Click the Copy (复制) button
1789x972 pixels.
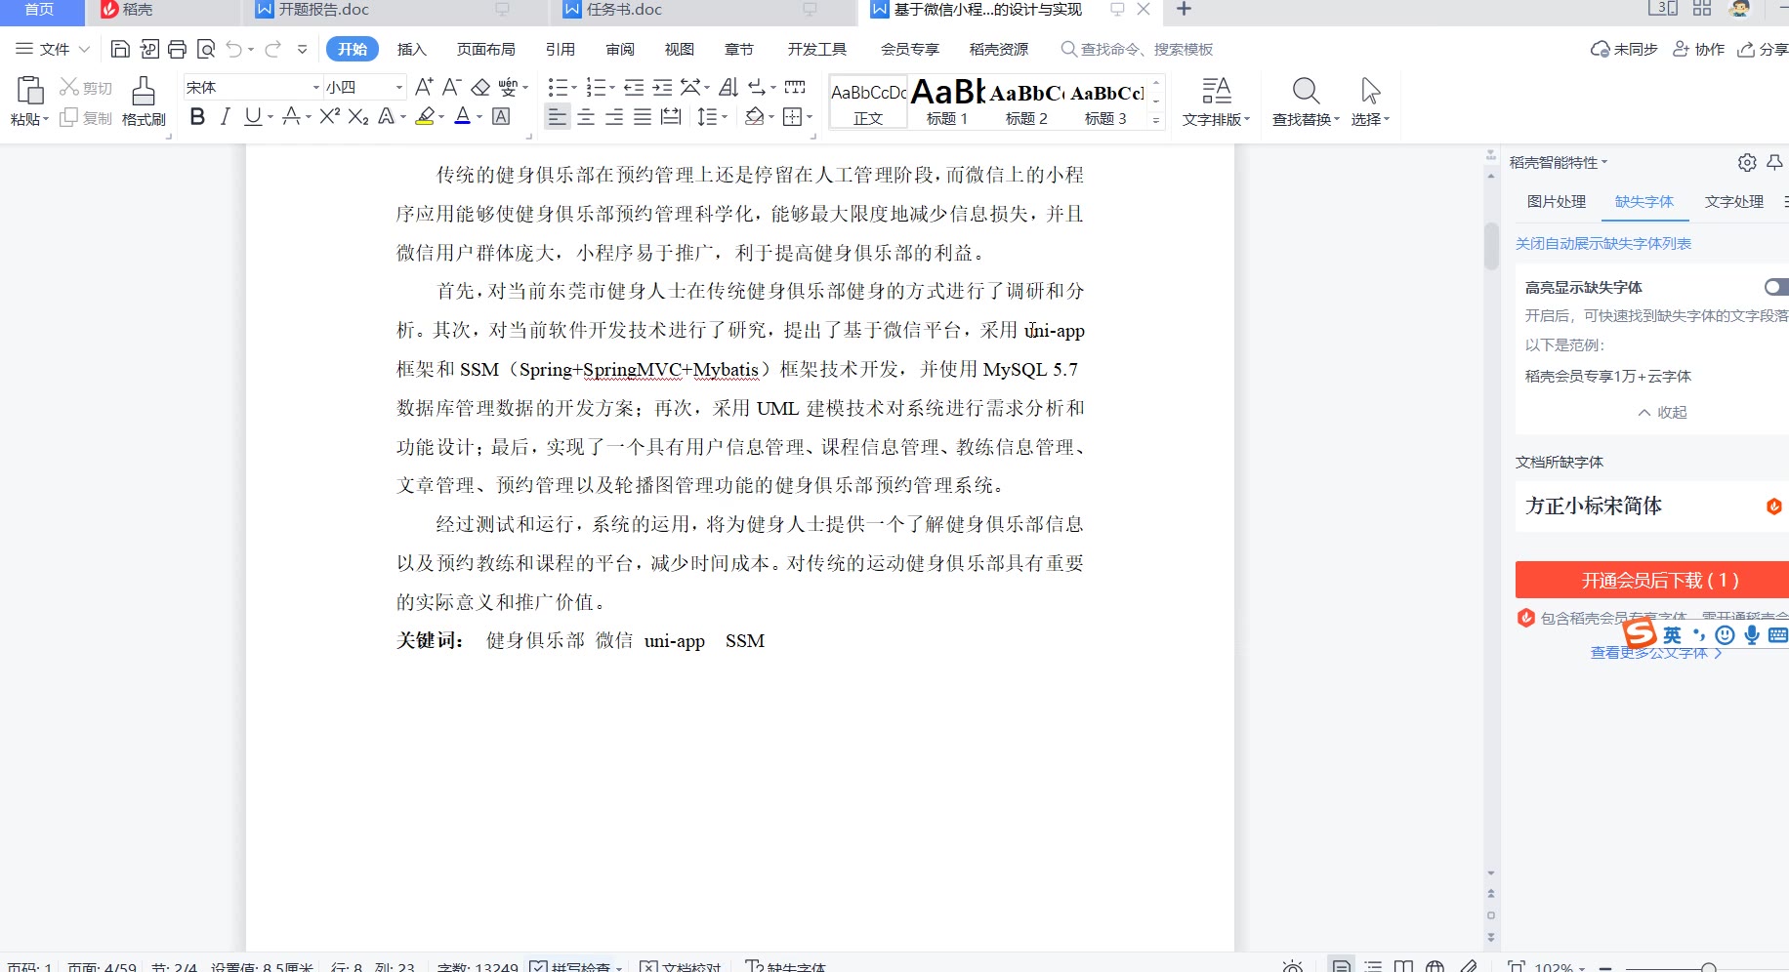pyautogui.click(x=86, y=118)
